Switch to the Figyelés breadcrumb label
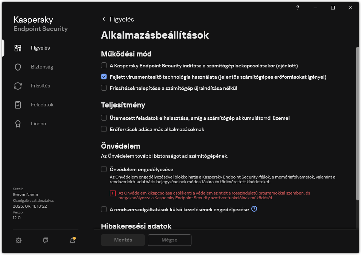Screen dimensions: 361x255 pyautogui.click(x=123, y=19)
